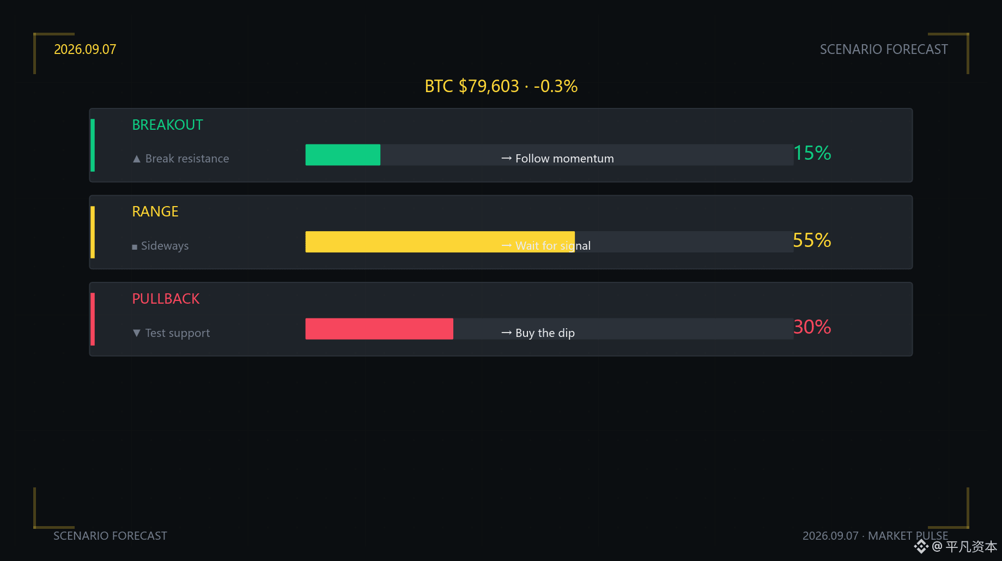Click the down triangle beside Test support
Viewport: 1002px width, 561px height.
(x=137, y=333)
